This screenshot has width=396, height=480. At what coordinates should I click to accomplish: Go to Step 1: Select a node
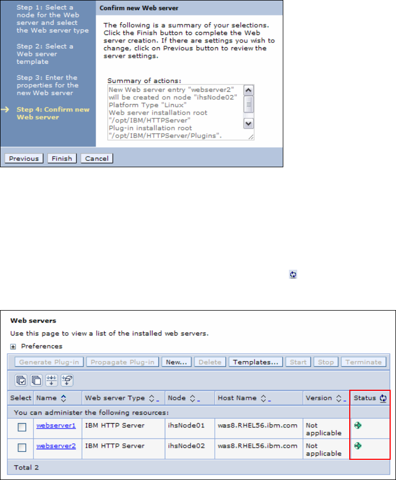pos(53,19)
